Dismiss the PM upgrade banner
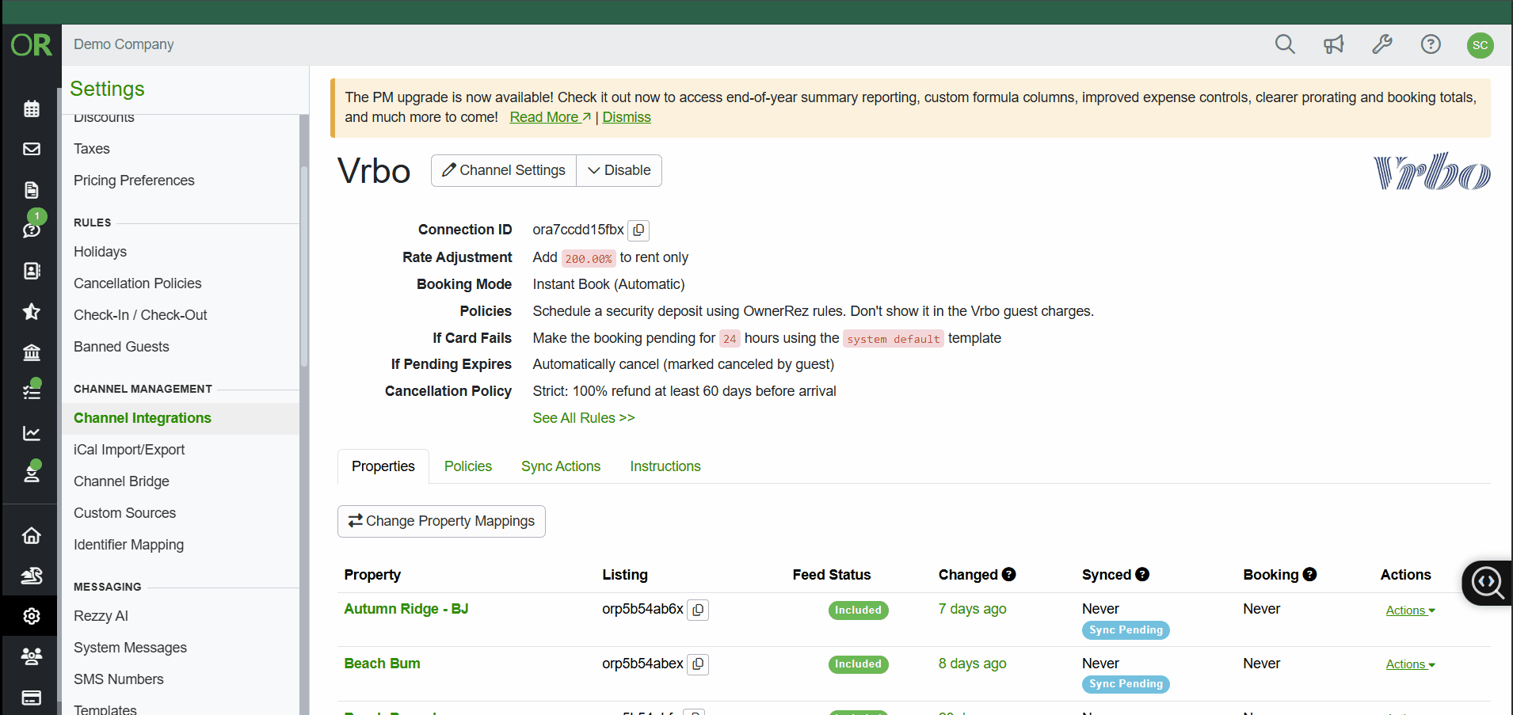The width and height of the screenshot is (1513, 715). pyautogui.click(x=626, y=117)
